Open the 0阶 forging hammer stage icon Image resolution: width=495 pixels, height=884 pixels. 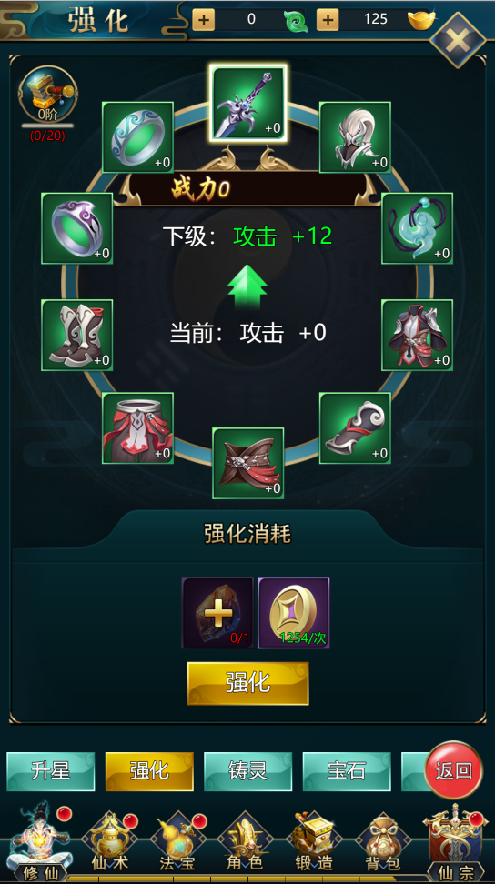tap(48, 95)
